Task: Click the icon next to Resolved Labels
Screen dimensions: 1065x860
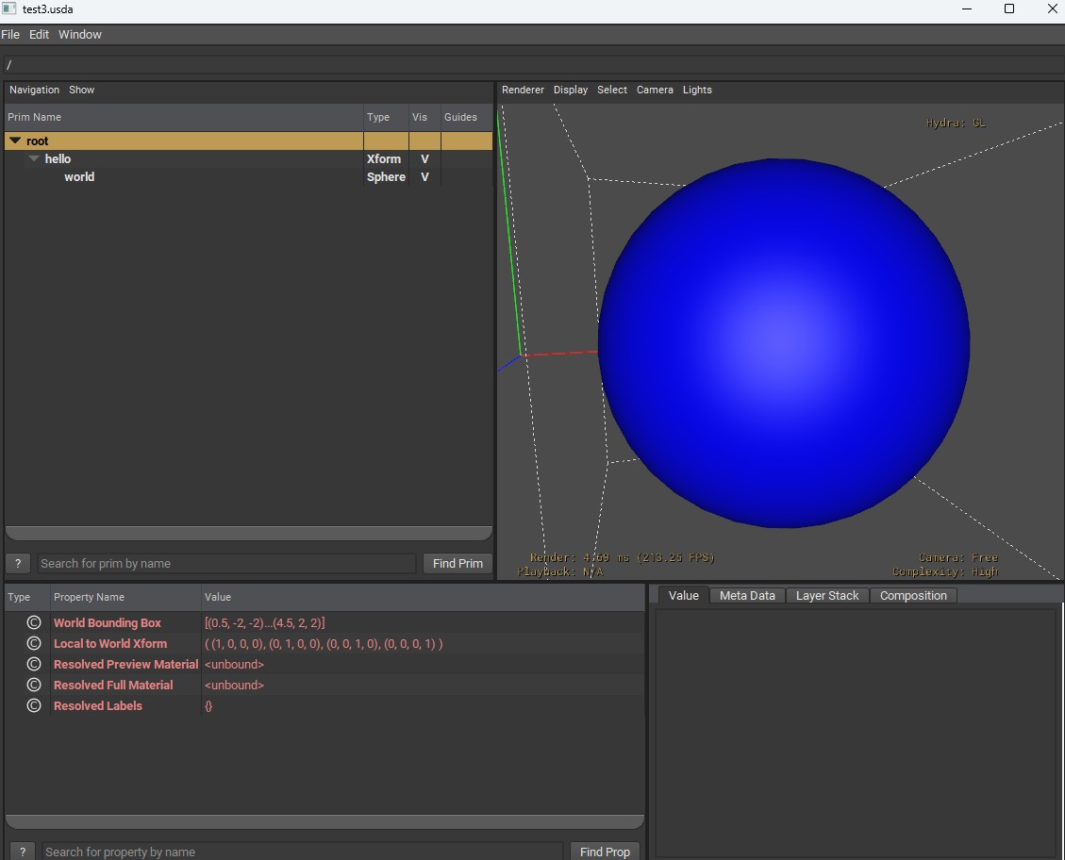Action: [34, 705]
